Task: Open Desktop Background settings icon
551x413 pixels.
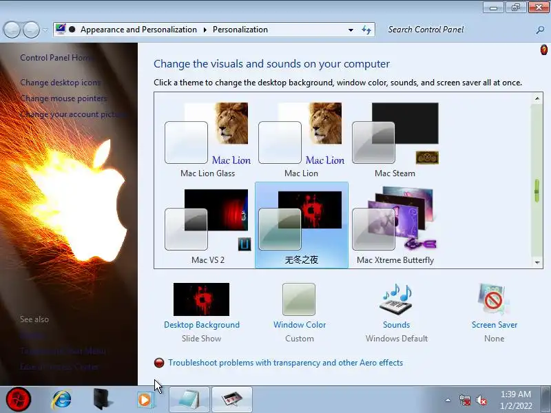Action: 201,299
